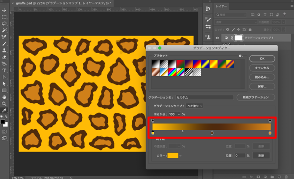Open the layer 不透明度 dropdown arrow

coord(284,22)
